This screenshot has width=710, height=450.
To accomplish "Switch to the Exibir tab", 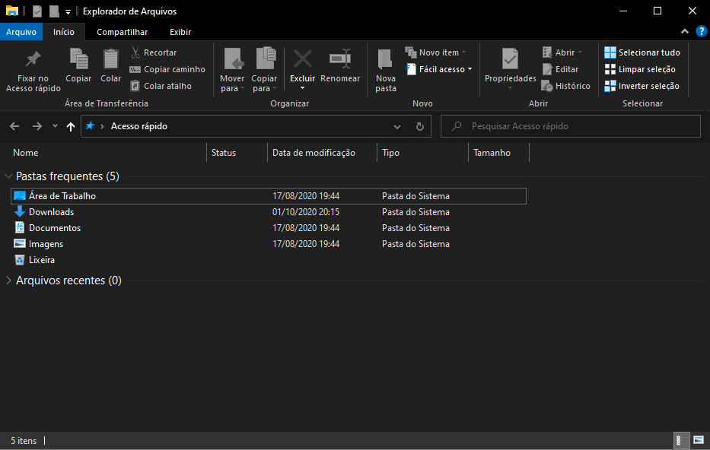I will click(180, 32).
